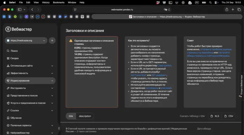Expand the Представление в поиске chevron
Viewport: 244px width, 135px height.
pos(52,96)
